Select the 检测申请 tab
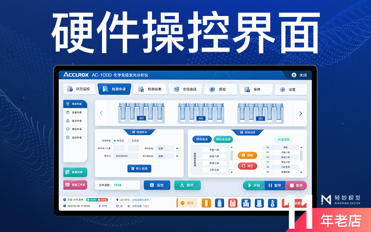The height and width of the screenshot is (232, 371). click(114, 89)
